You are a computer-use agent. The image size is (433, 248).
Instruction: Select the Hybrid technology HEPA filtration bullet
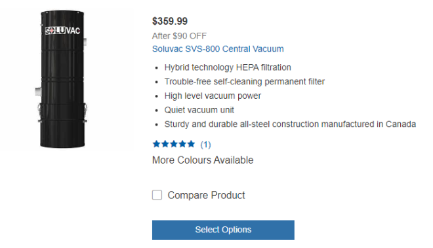coord(228,67)
